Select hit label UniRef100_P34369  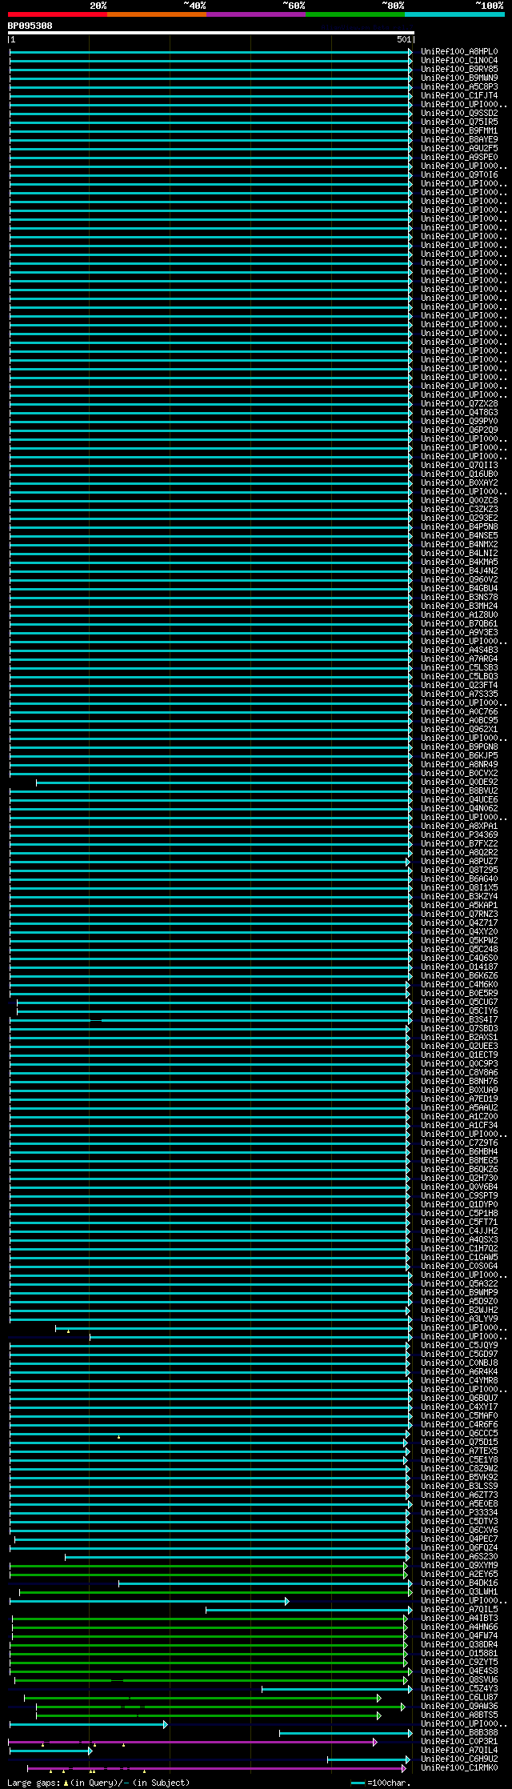[x=459, y=834]
